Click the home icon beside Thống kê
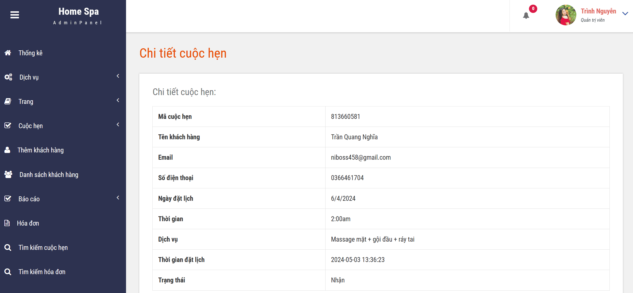633x293 pixels. click(x=8, y=53)
